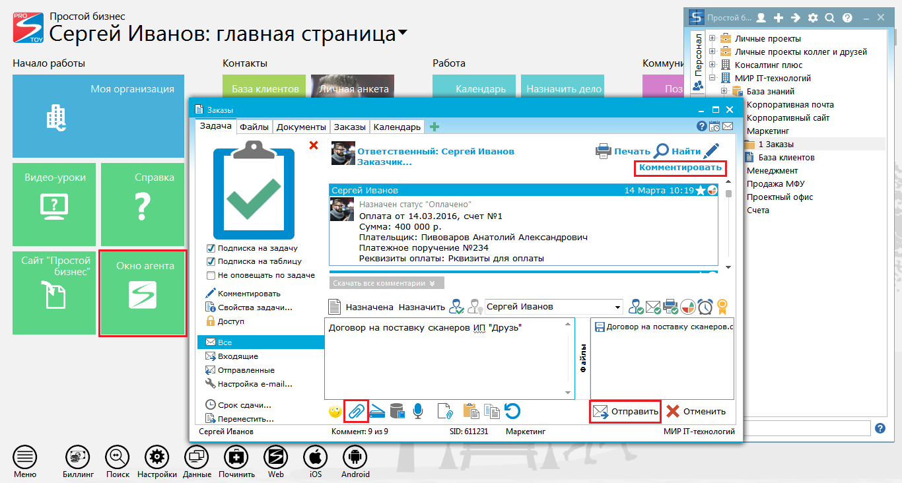Click the user profile icon in the agent window header

tap(761, 18)
